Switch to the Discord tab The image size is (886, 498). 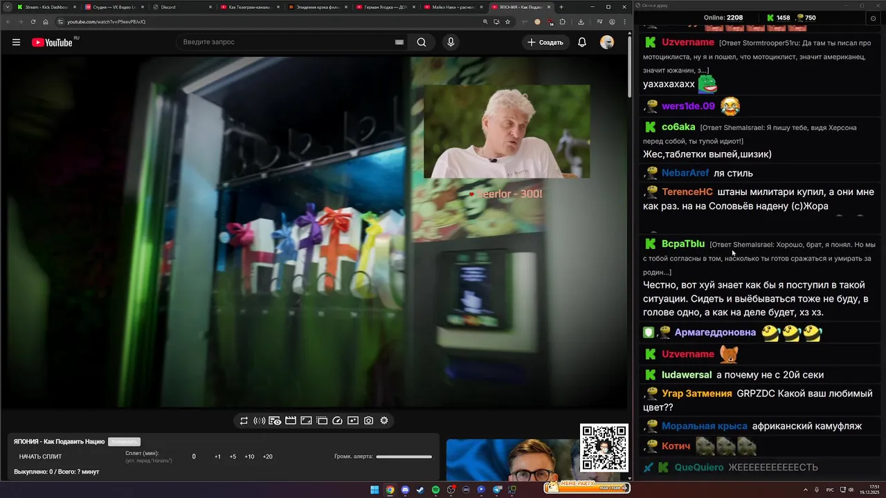pyautogui.click(x=181, y=7)
